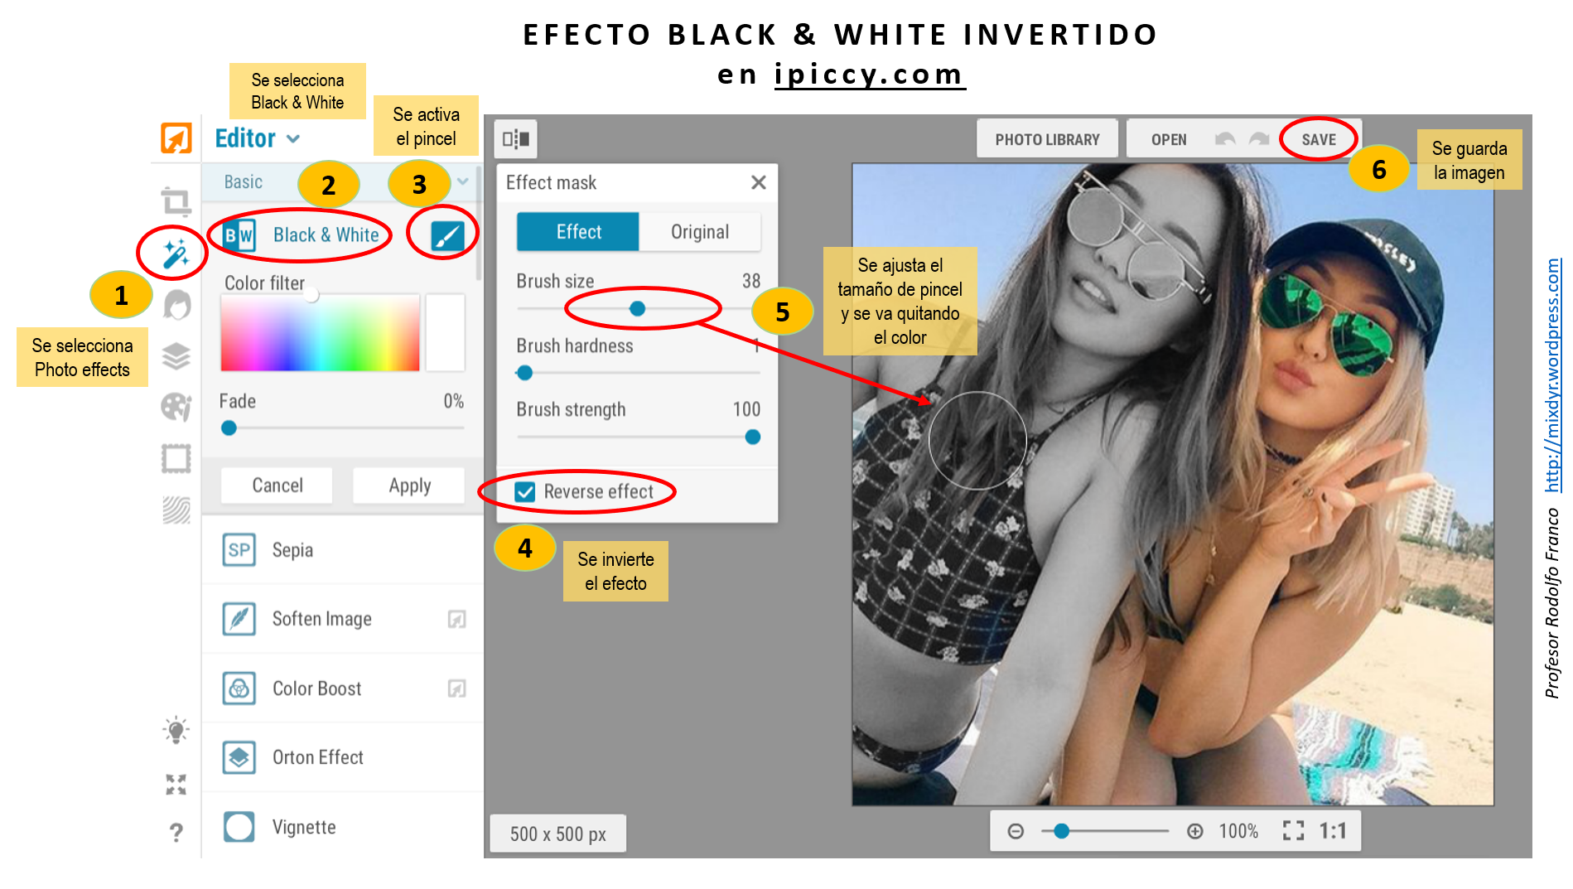Select the Photo effects magic wand icon
The image size is (1573, 889).
[175, 254]
